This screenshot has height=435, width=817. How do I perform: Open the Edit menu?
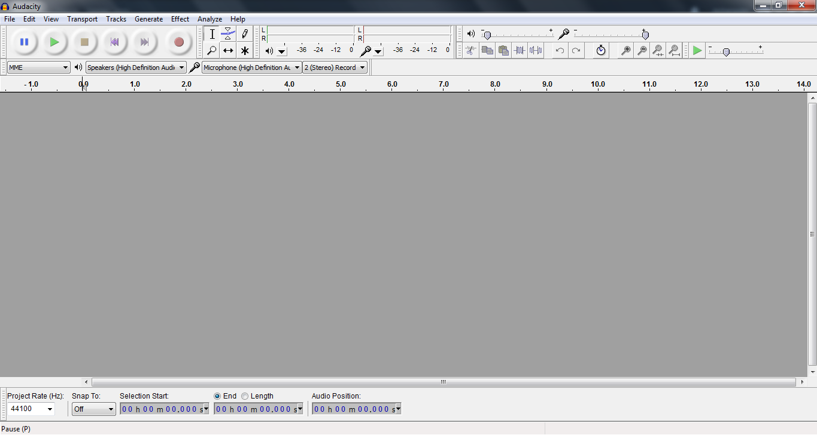[29, 19]
